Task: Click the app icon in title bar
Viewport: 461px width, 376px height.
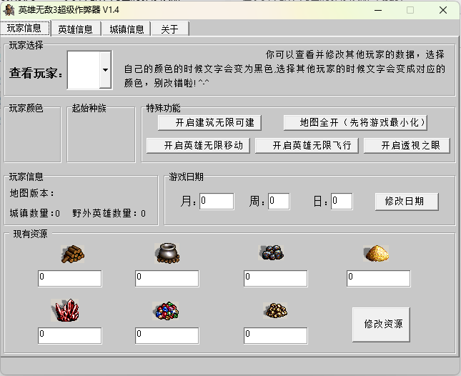Action: [9, 10]
